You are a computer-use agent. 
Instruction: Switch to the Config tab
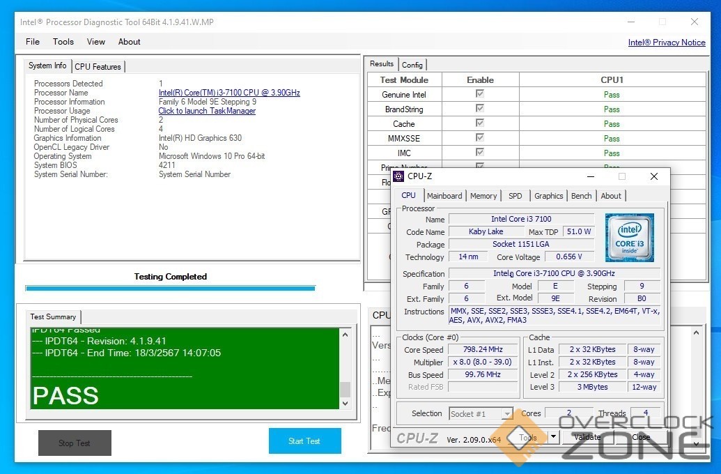[x=412, y=65]
